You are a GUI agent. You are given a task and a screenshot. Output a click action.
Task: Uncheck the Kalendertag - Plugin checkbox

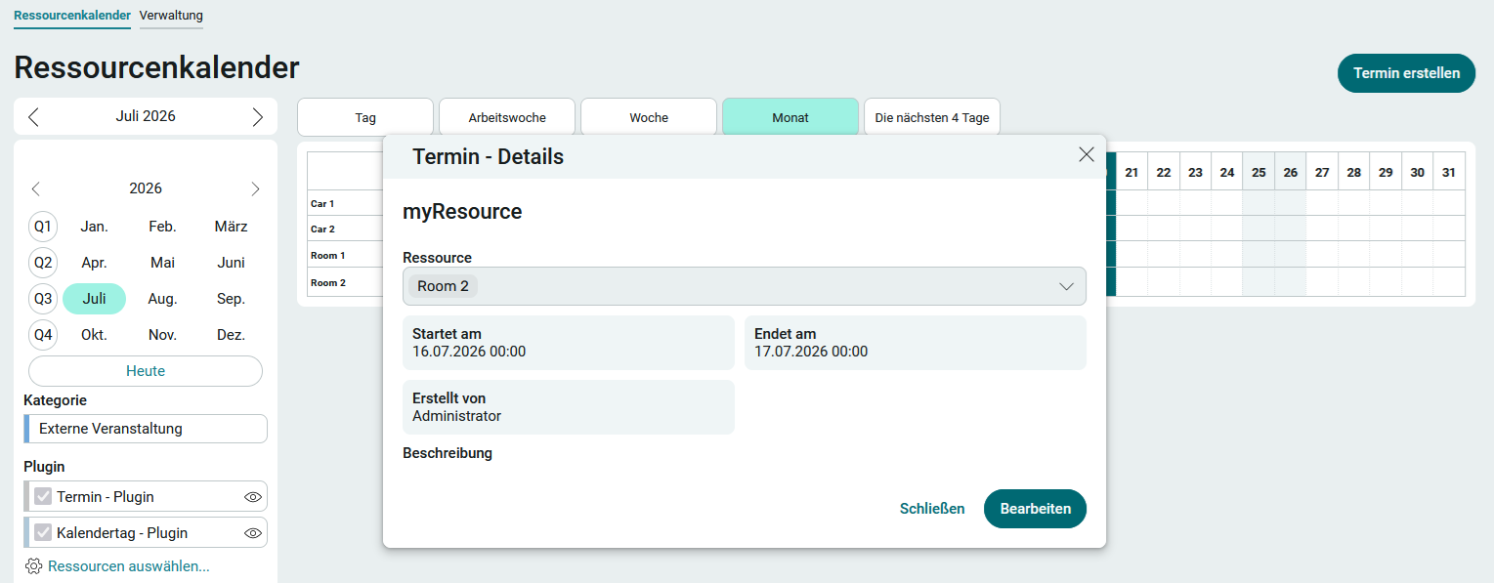[x=43, y=532]
